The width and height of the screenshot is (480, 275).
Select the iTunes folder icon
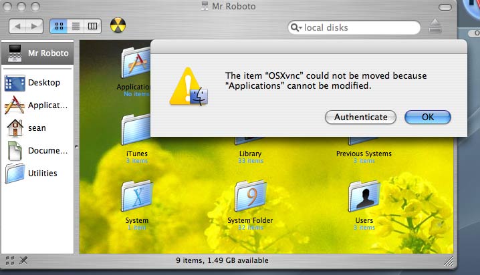[x=136, y=130]
